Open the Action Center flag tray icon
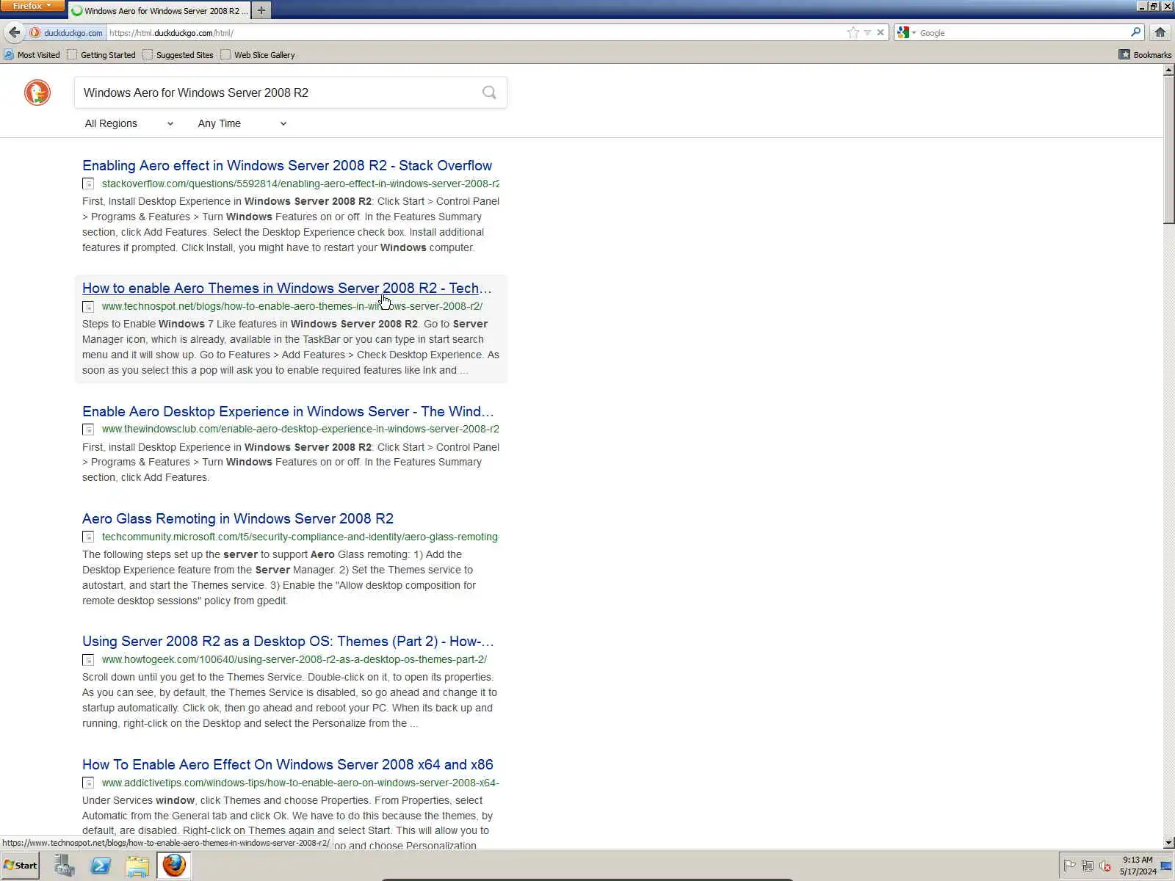Viewport: 1175px width, 881px height. point(1069,866)
